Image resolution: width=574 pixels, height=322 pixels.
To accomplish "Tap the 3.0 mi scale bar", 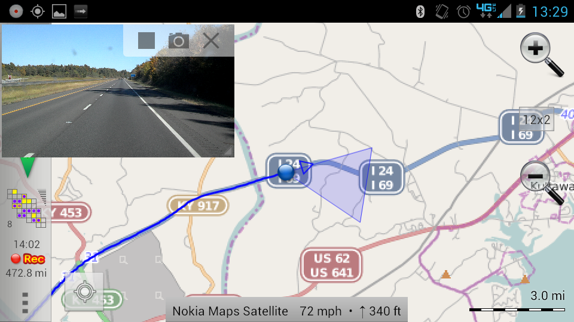I will click(517, 302).
